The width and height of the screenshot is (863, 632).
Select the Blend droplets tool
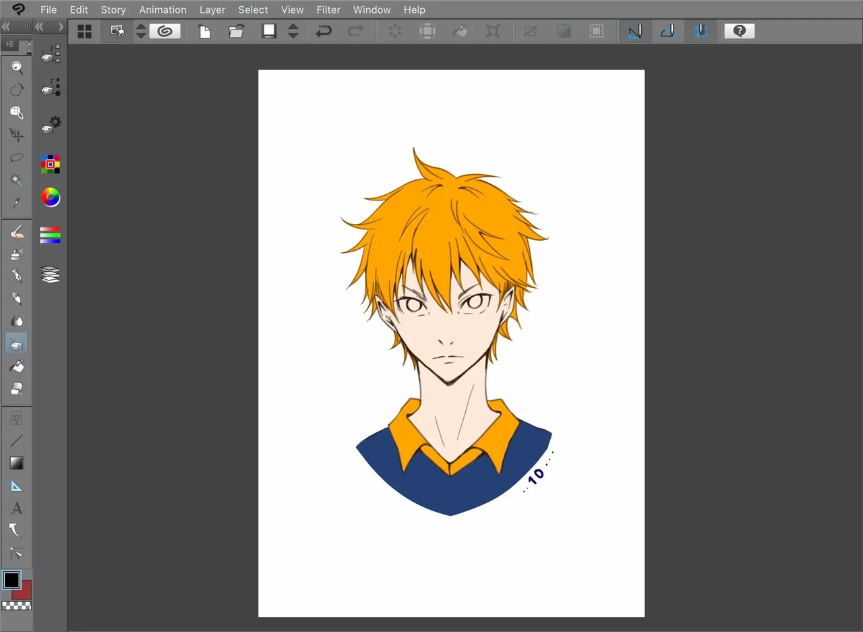point(17,321)
